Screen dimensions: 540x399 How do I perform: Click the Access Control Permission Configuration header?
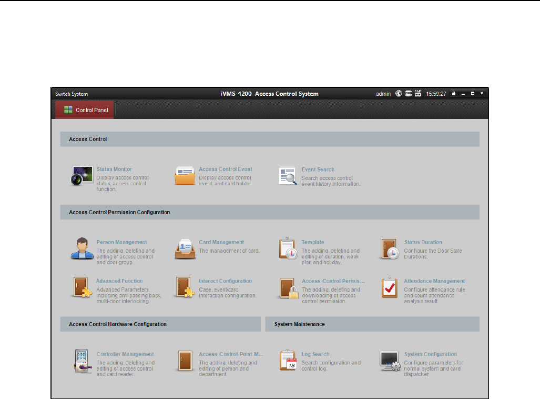270,212
